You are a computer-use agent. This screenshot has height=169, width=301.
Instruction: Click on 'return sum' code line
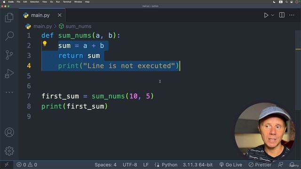pos(79,56)
